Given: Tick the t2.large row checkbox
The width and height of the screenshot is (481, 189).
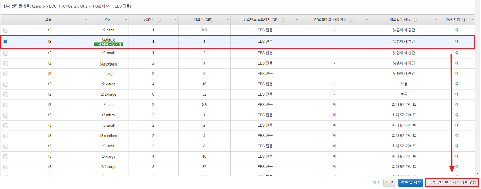Looking at the screenshot, I should (x=6, y=74).
